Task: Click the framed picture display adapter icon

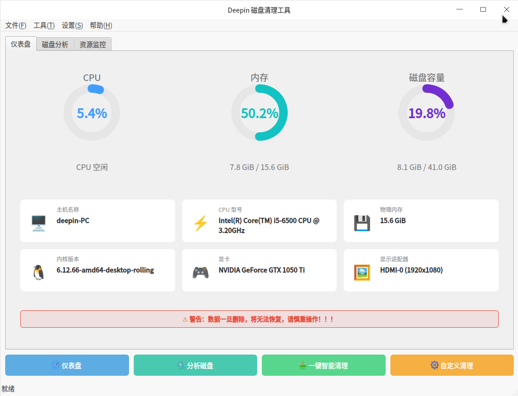Action: point(362,273)
